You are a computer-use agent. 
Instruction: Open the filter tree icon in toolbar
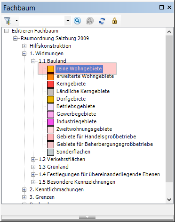pyautogui.click(x=8, y=21)
